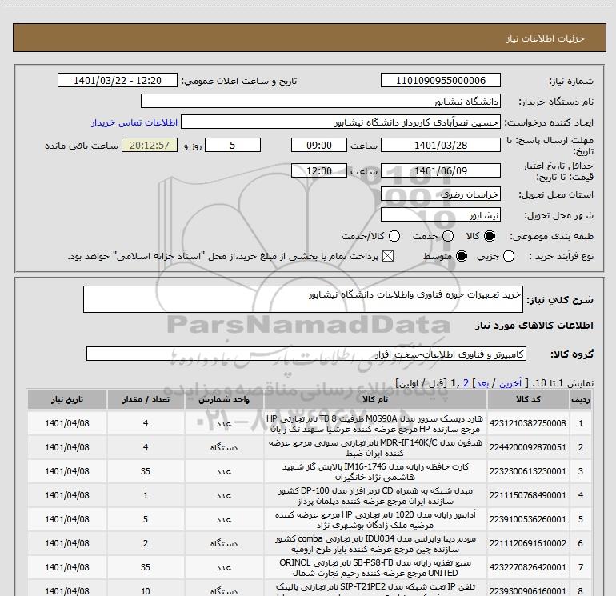The height and width of the screenshot is (596, 616).
Task: Click the ردیف column header
Action: pos(581,399)
